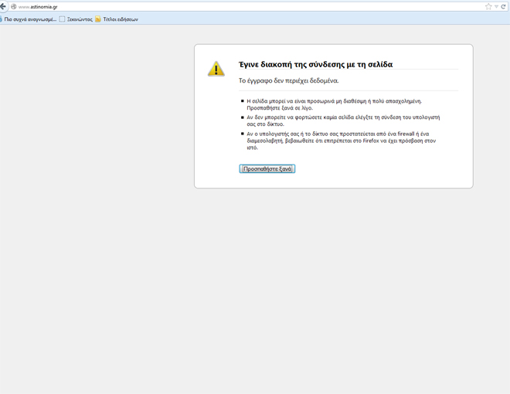Click the error heading Έγινε διακοπή της σύνδεσης
510x394 pixels.
[x=315, y=64]
